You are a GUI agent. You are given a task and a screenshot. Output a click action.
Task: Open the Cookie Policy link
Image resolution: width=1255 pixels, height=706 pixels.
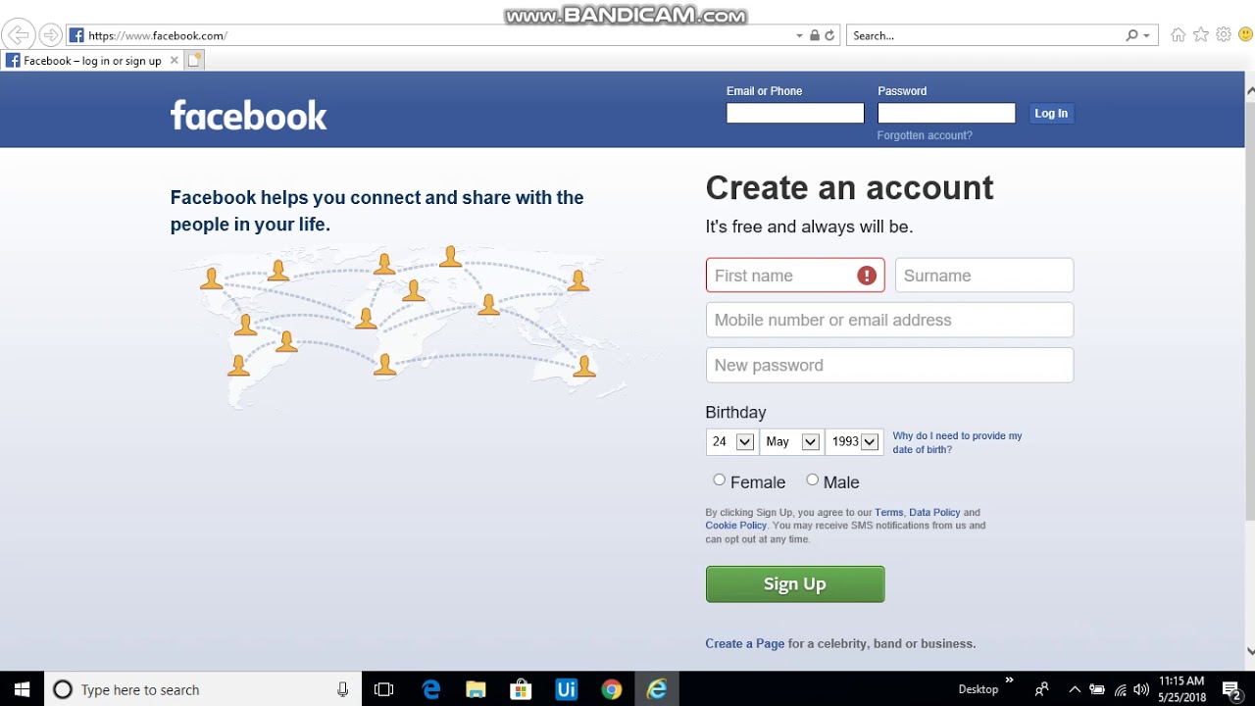[735, 526]
